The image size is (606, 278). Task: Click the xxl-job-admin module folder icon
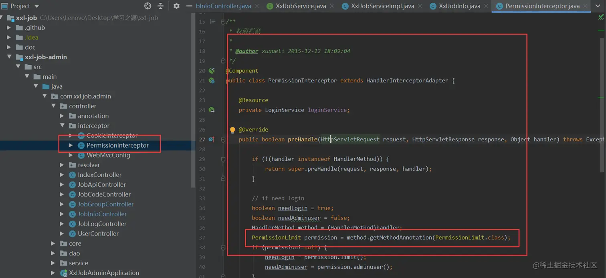point(19,57)
